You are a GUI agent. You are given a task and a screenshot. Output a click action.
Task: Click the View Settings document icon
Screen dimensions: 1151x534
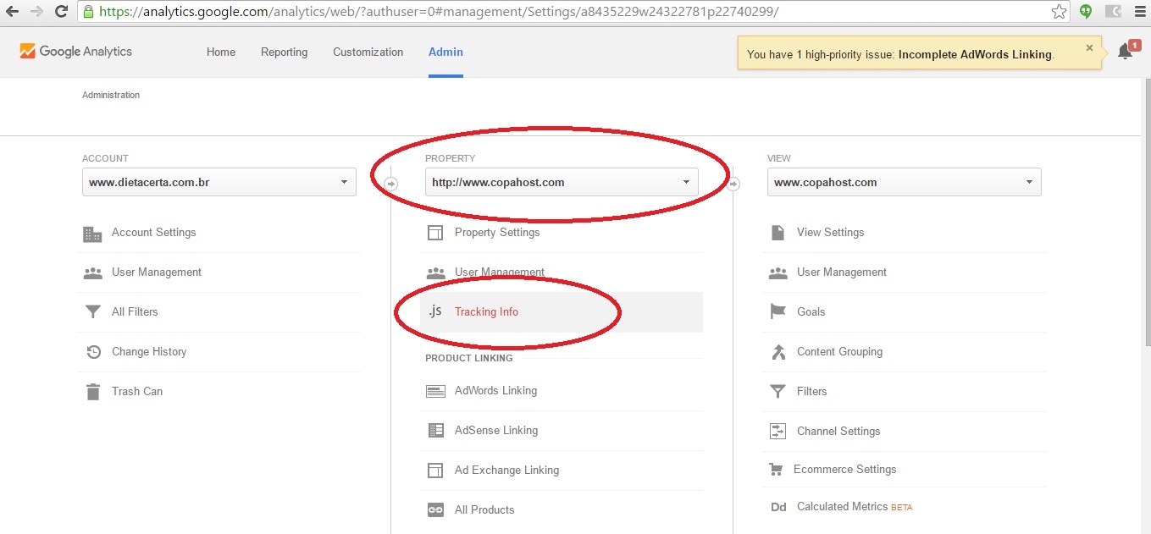[x=777, y=233]
